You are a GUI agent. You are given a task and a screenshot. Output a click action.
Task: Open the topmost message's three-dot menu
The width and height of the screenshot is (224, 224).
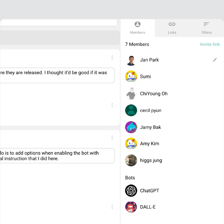click(112, 57)
